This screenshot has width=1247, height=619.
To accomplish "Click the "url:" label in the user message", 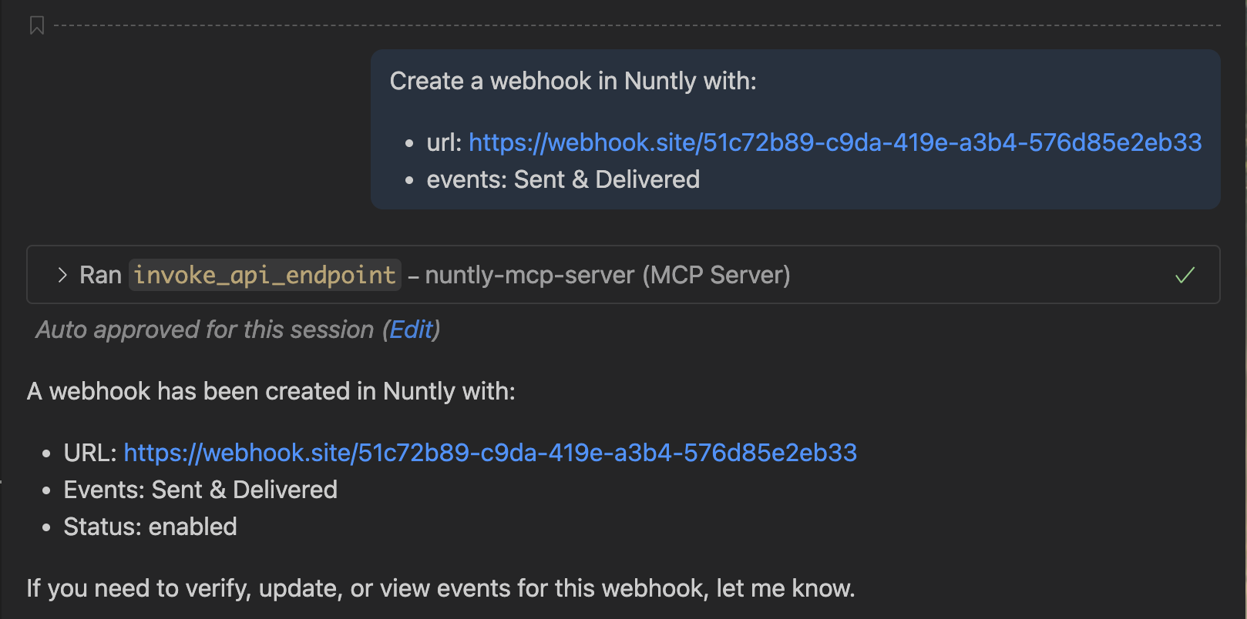I will pos(444,142).
